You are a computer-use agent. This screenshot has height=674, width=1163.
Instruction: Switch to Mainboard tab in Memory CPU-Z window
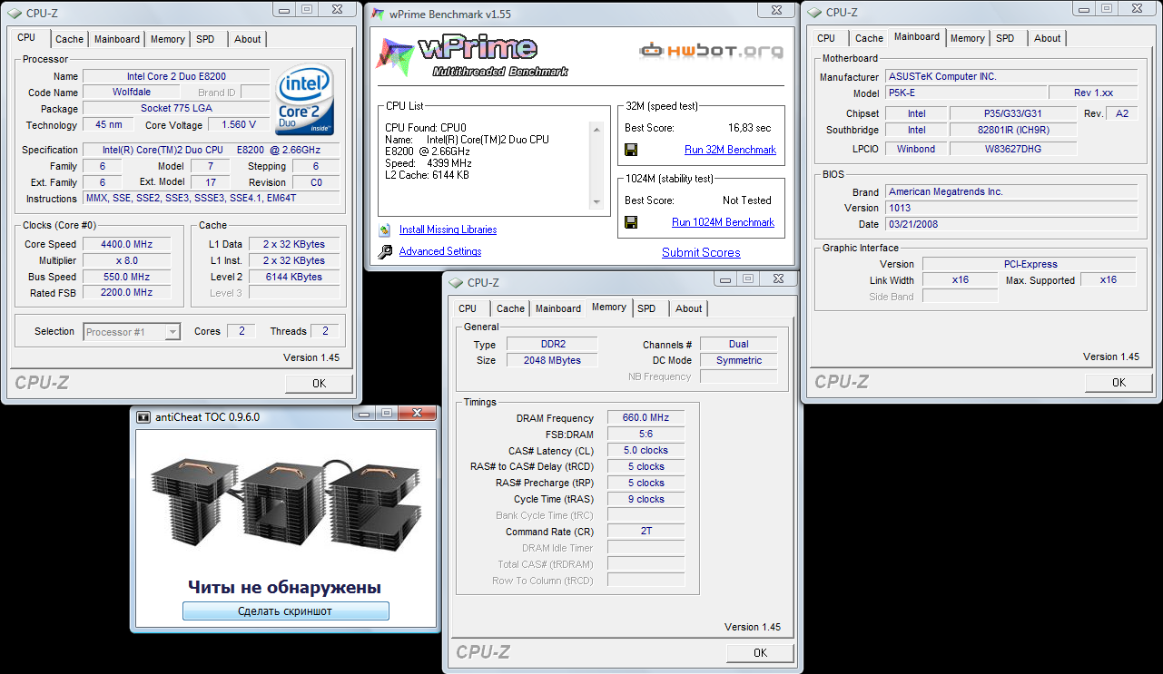click(558, 308)
